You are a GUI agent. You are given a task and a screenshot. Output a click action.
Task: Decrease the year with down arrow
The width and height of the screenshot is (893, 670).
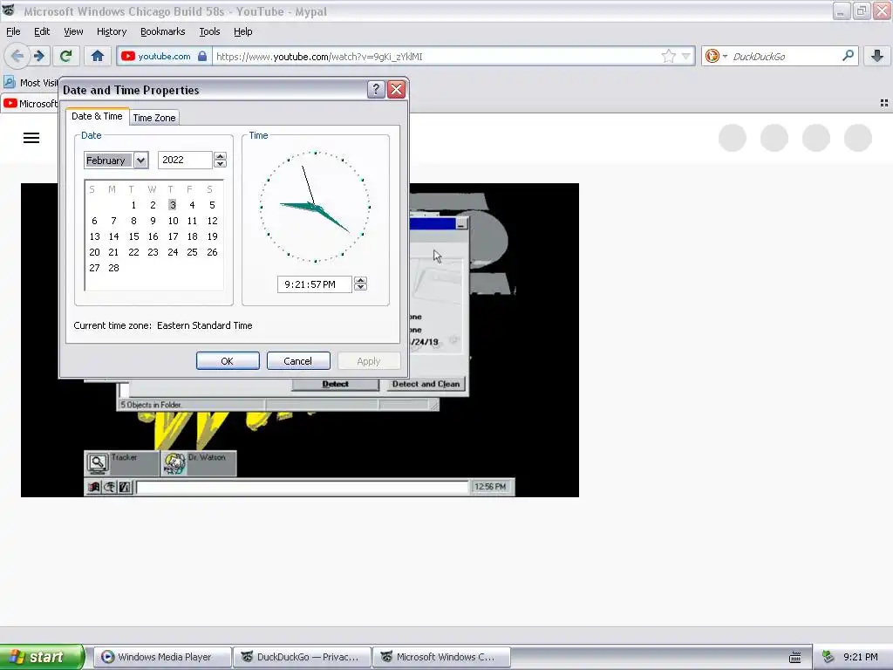(220, 164)
